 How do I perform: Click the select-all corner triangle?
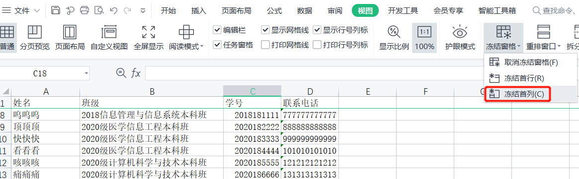coord(5,91)
